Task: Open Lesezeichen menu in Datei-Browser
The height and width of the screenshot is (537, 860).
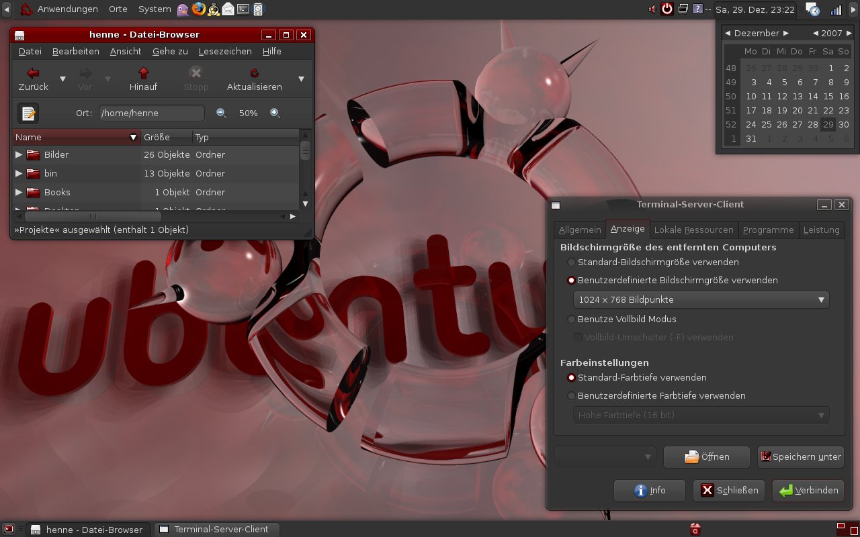Action: (225, 51)
